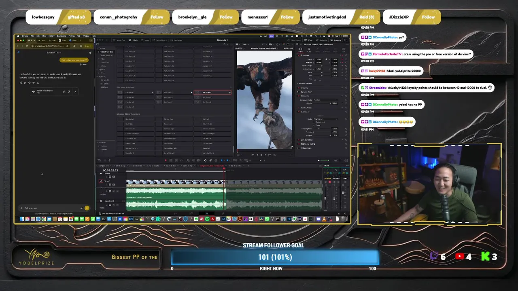The height and width of the screenshot is (291, 518).
Task: Play the timeline forward
Action: tap(265, 155)
